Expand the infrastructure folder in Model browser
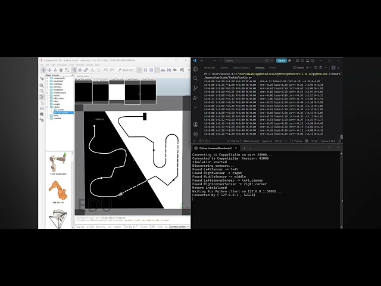Viewport: 381px width, 286px height. [x=48, y=93]
